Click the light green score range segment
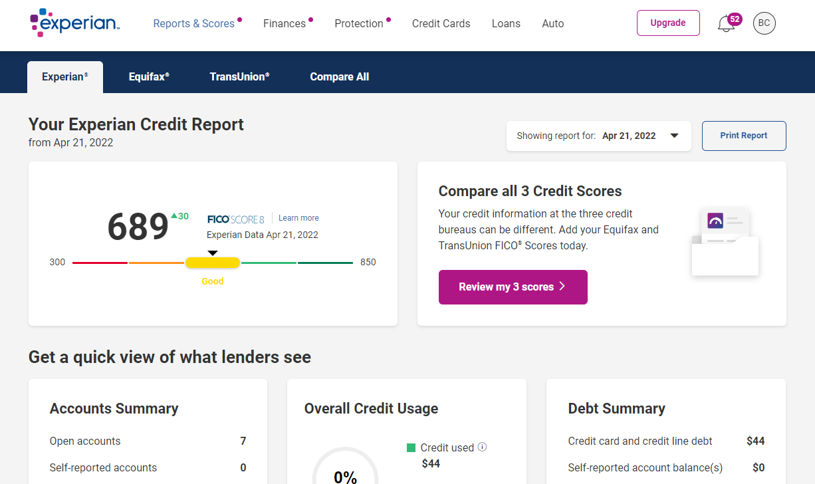This screenshot has width=815, height=484. point(269,263)
